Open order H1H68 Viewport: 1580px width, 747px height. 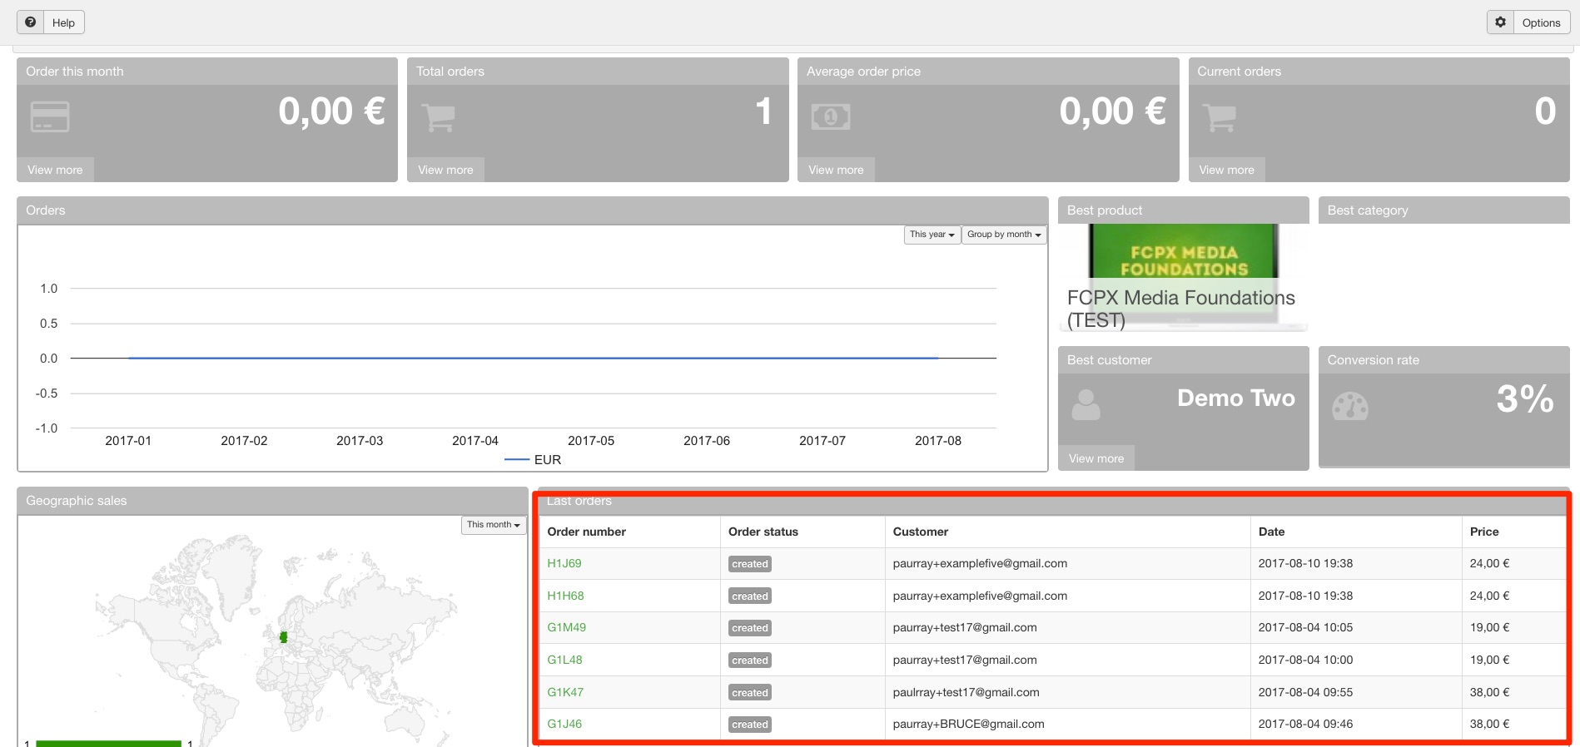coord(565,596)
